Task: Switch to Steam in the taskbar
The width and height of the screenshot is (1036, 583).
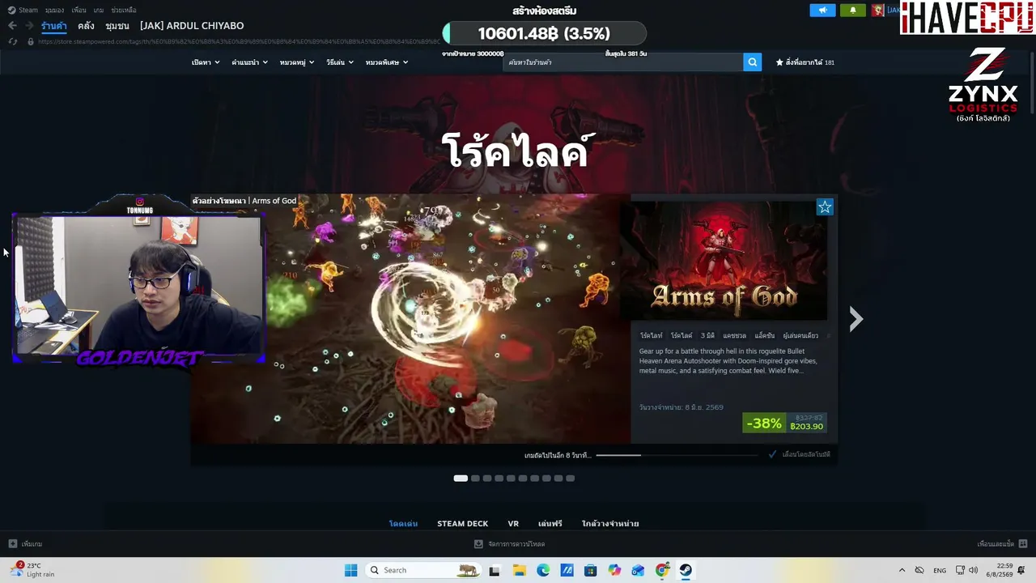Action: coord(686,570)
